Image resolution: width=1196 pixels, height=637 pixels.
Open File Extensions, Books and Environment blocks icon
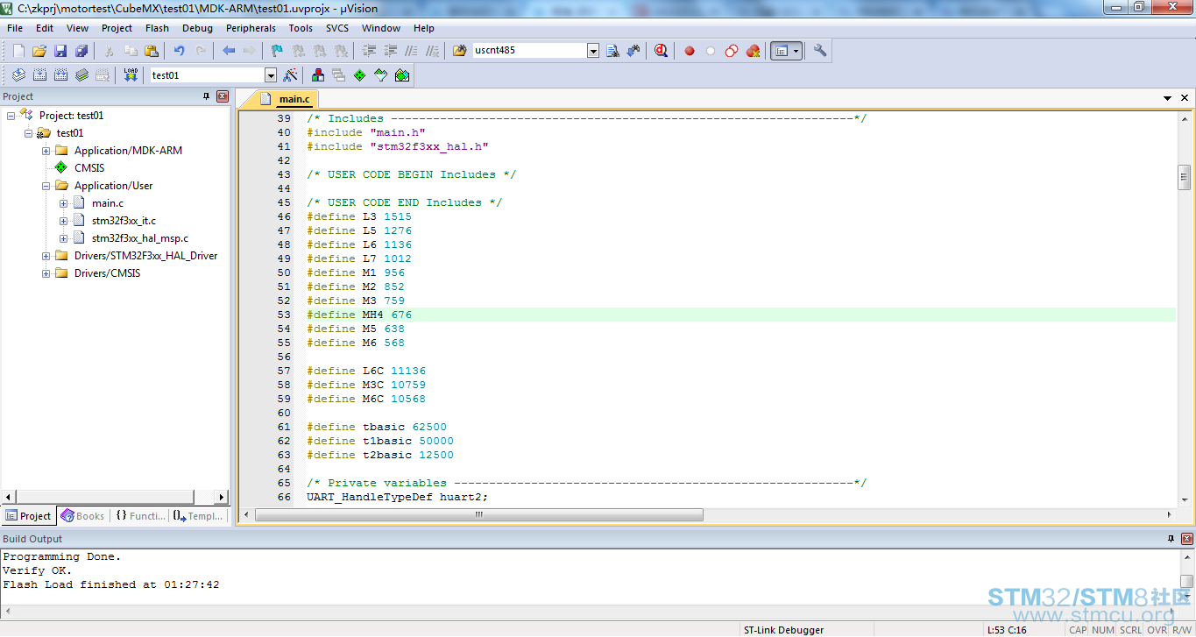click(318, 75)
